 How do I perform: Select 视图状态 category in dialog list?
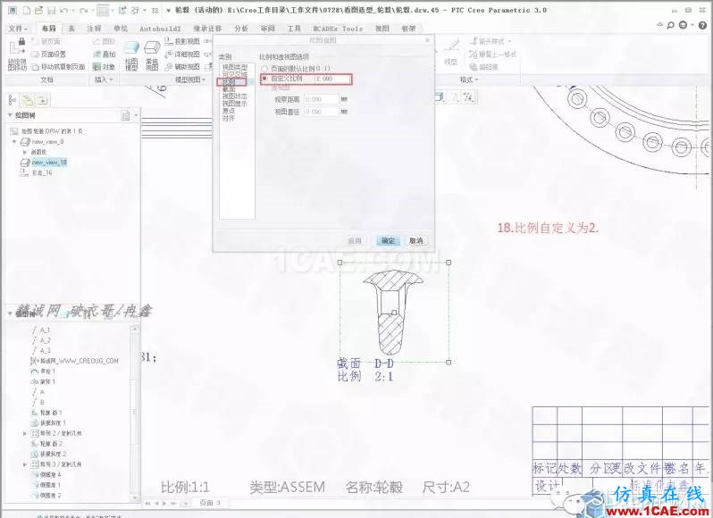235,96
